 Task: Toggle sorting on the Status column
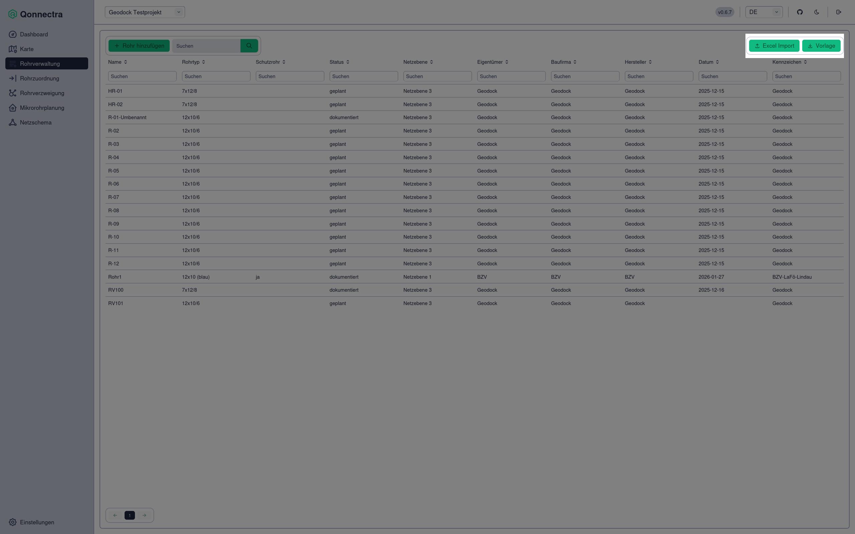pos(347,62)
